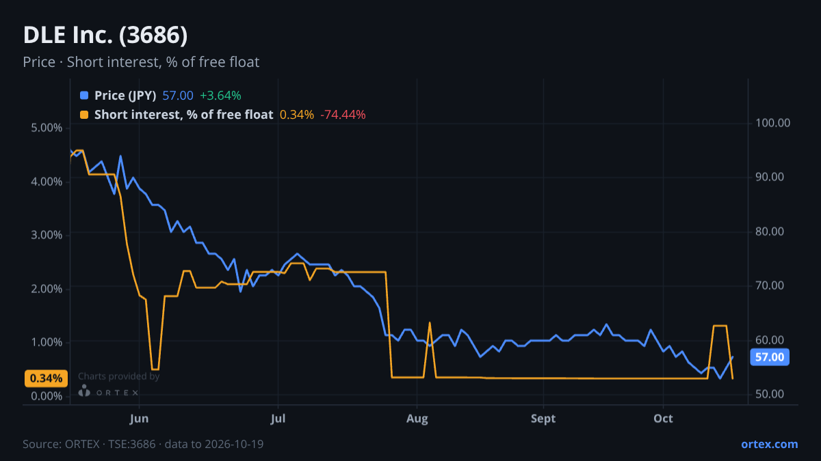The image size is (821, 461).
Task: Click the 57.00 price value in legend
Action: (178, 96)
